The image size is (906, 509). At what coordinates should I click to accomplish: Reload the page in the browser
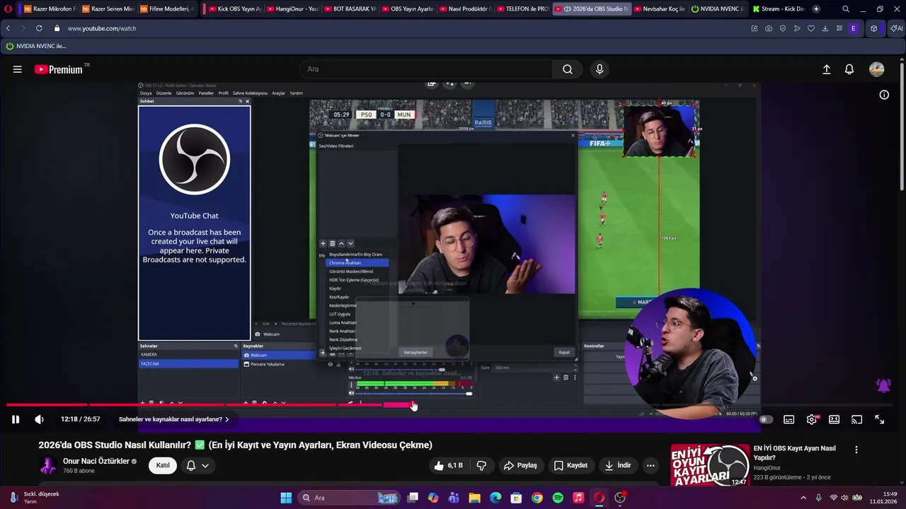(39, 28)
